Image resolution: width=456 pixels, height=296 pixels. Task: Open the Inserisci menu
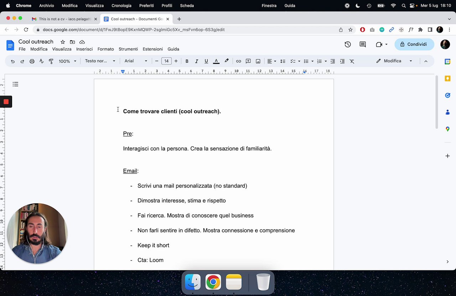(84, 49)
